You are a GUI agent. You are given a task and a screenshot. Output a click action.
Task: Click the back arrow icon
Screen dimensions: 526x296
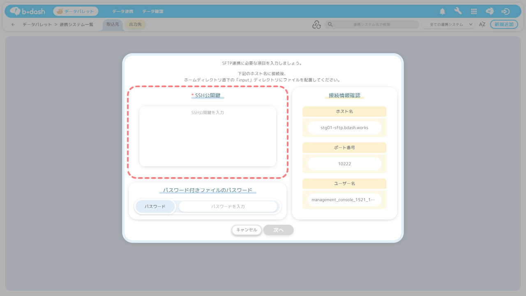13,25
